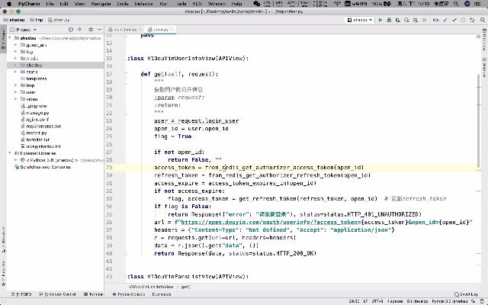
Task: Open the File menu
Action: point(50,4)
